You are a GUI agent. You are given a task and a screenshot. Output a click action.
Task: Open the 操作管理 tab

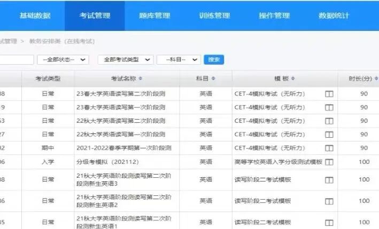pos(274,15)
